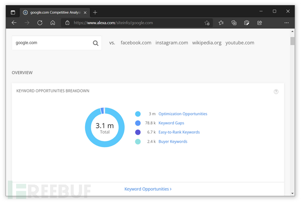
Task: Open a new tab with plus button
Action: 95,13
